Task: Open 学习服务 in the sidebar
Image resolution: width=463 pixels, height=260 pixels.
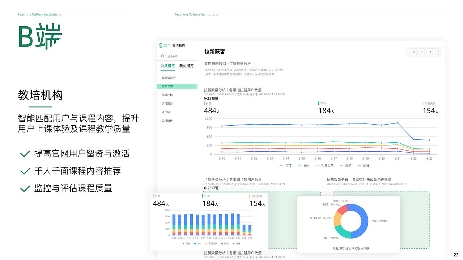Action: (167, 104)
